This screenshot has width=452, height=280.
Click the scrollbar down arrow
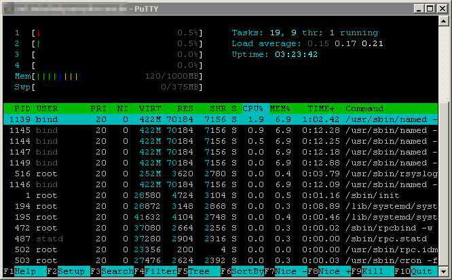pyautogui.click(x=443, y=271)
